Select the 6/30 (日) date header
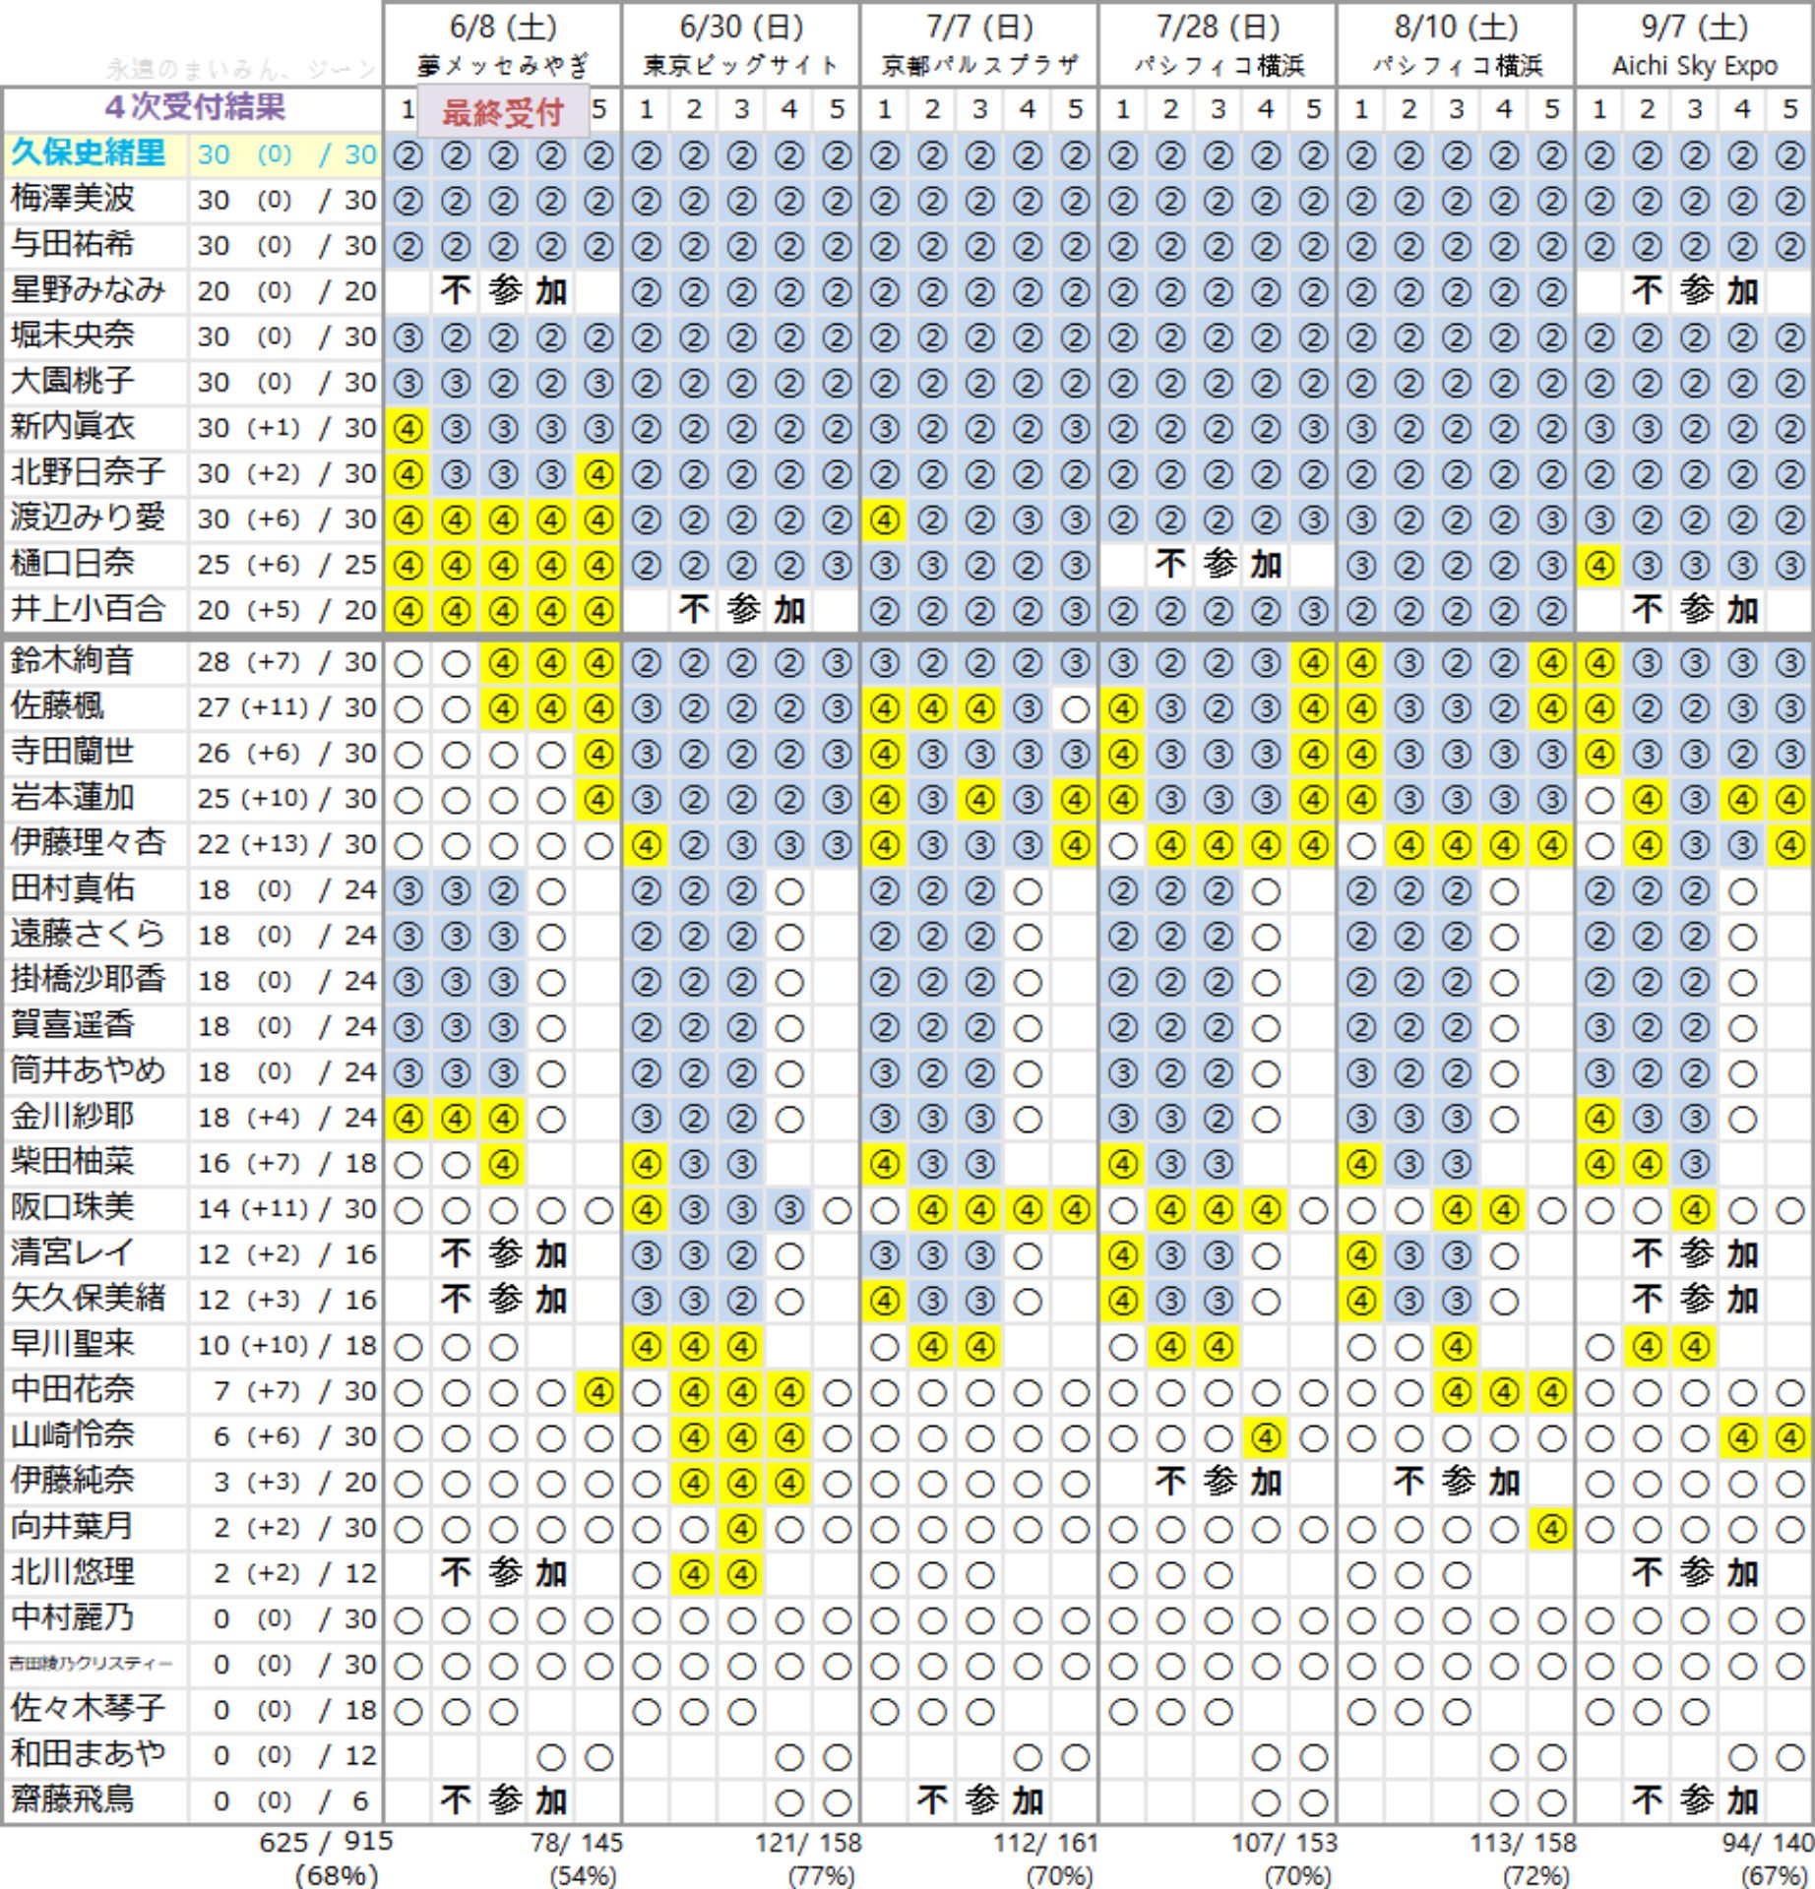 tap(741, 27)
